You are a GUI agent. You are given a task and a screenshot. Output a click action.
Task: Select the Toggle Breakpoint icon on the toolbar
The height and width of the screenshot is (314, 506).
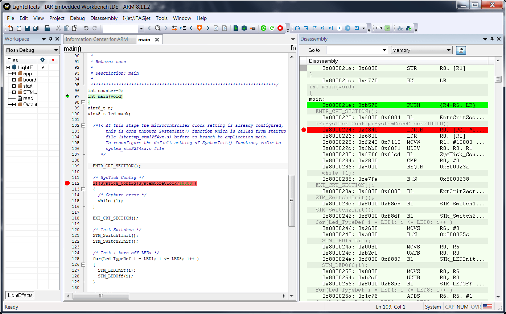pos(199,28)
